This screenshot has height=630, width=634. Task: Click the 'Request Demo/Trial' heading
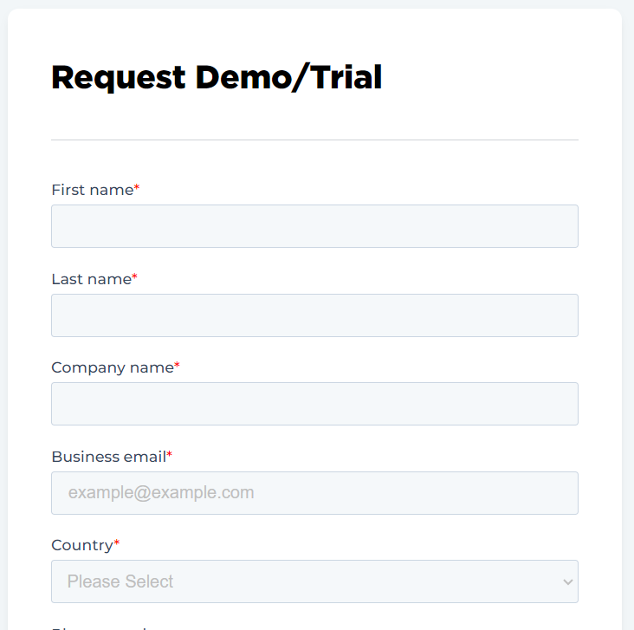pyautogui.click(x=217, y=78)
